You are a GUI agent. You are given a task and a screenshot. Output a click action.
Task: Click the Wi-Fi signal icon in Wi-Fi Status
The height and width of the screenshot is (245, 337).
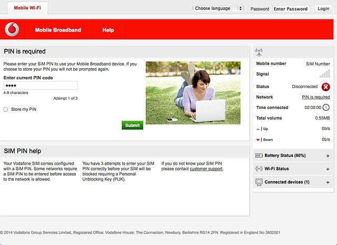(x=259, y=169)
